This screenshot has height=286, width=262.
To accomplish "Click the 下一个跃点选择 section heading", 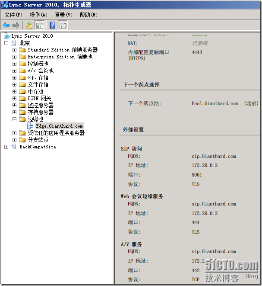I will [x=141, y=85].
